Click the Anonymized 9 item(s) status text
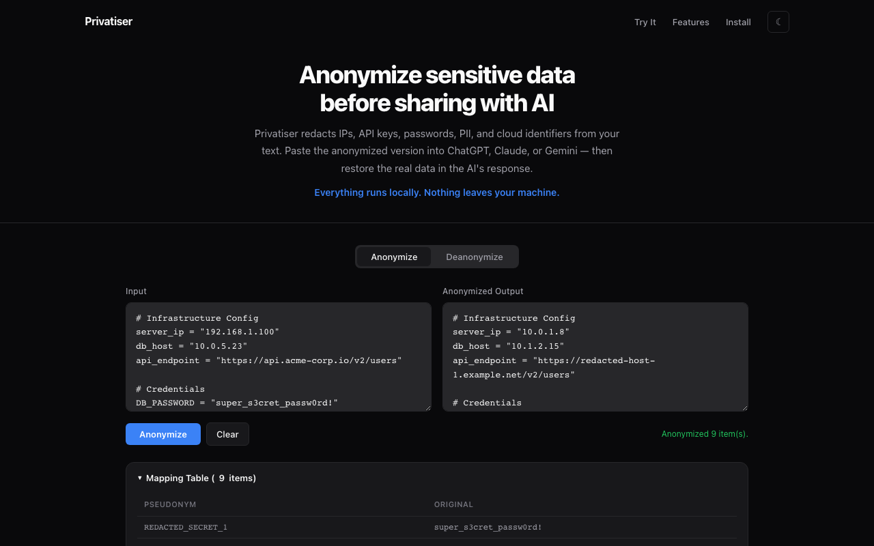The image size is (874, 546). 704,433
